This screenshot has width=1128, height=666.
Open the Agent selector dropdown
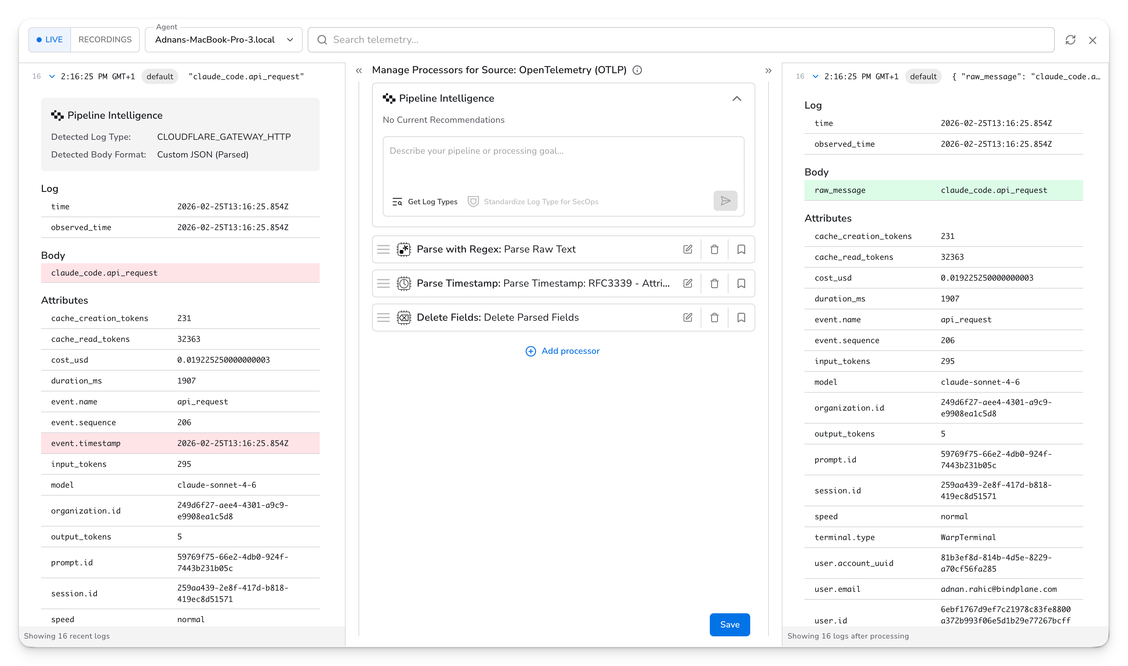coord(290,39)
